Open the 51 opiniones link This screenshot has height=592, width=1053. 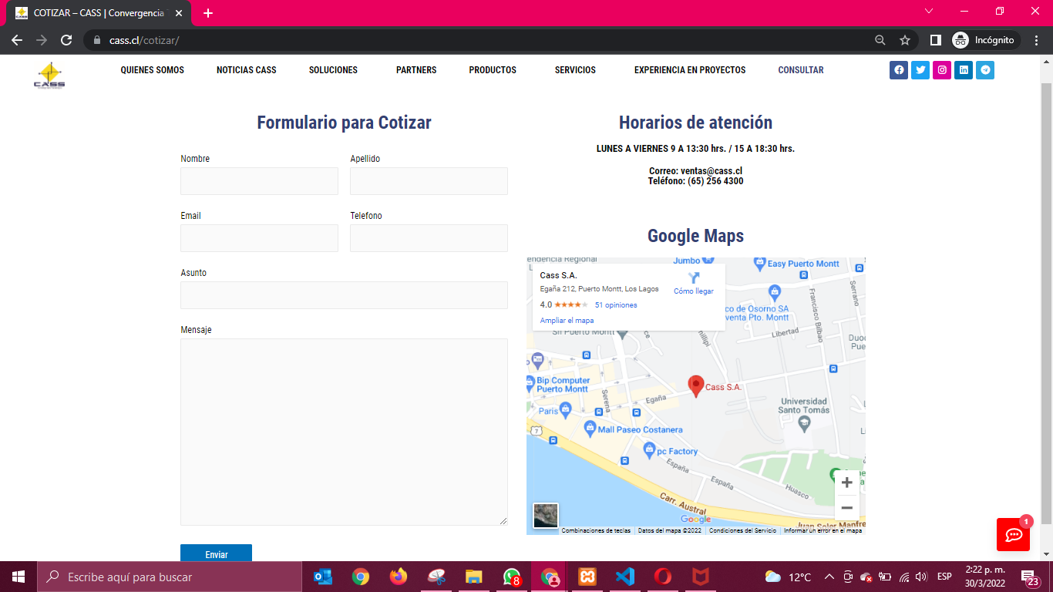(x=616, y=305)
